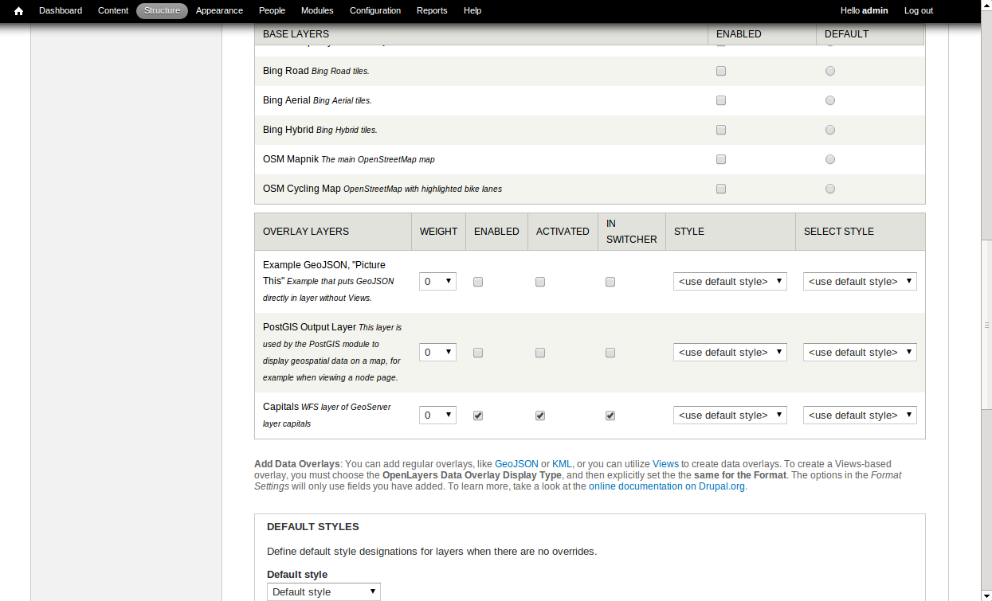Uncheck Enabled for Capitals layer
Screen dimensions: 992x601
click(478, 416)
